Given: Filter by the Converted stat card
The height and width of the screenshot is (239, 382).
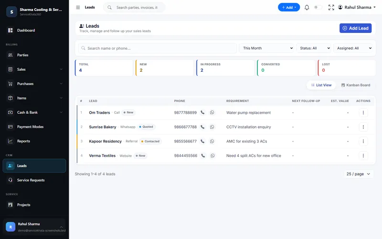Looking at the screenshot, I should click(x=286, y=68).
